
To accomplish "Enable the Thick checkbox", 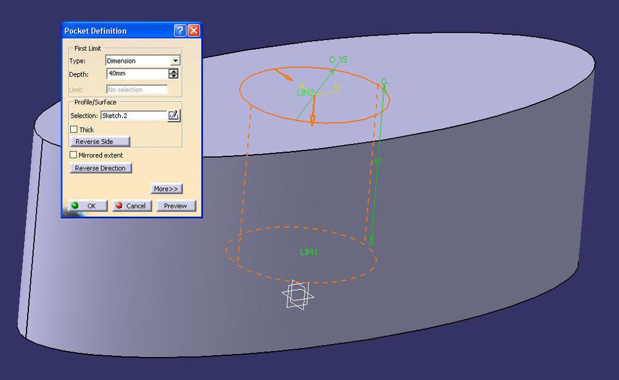I will pos(73,129).
